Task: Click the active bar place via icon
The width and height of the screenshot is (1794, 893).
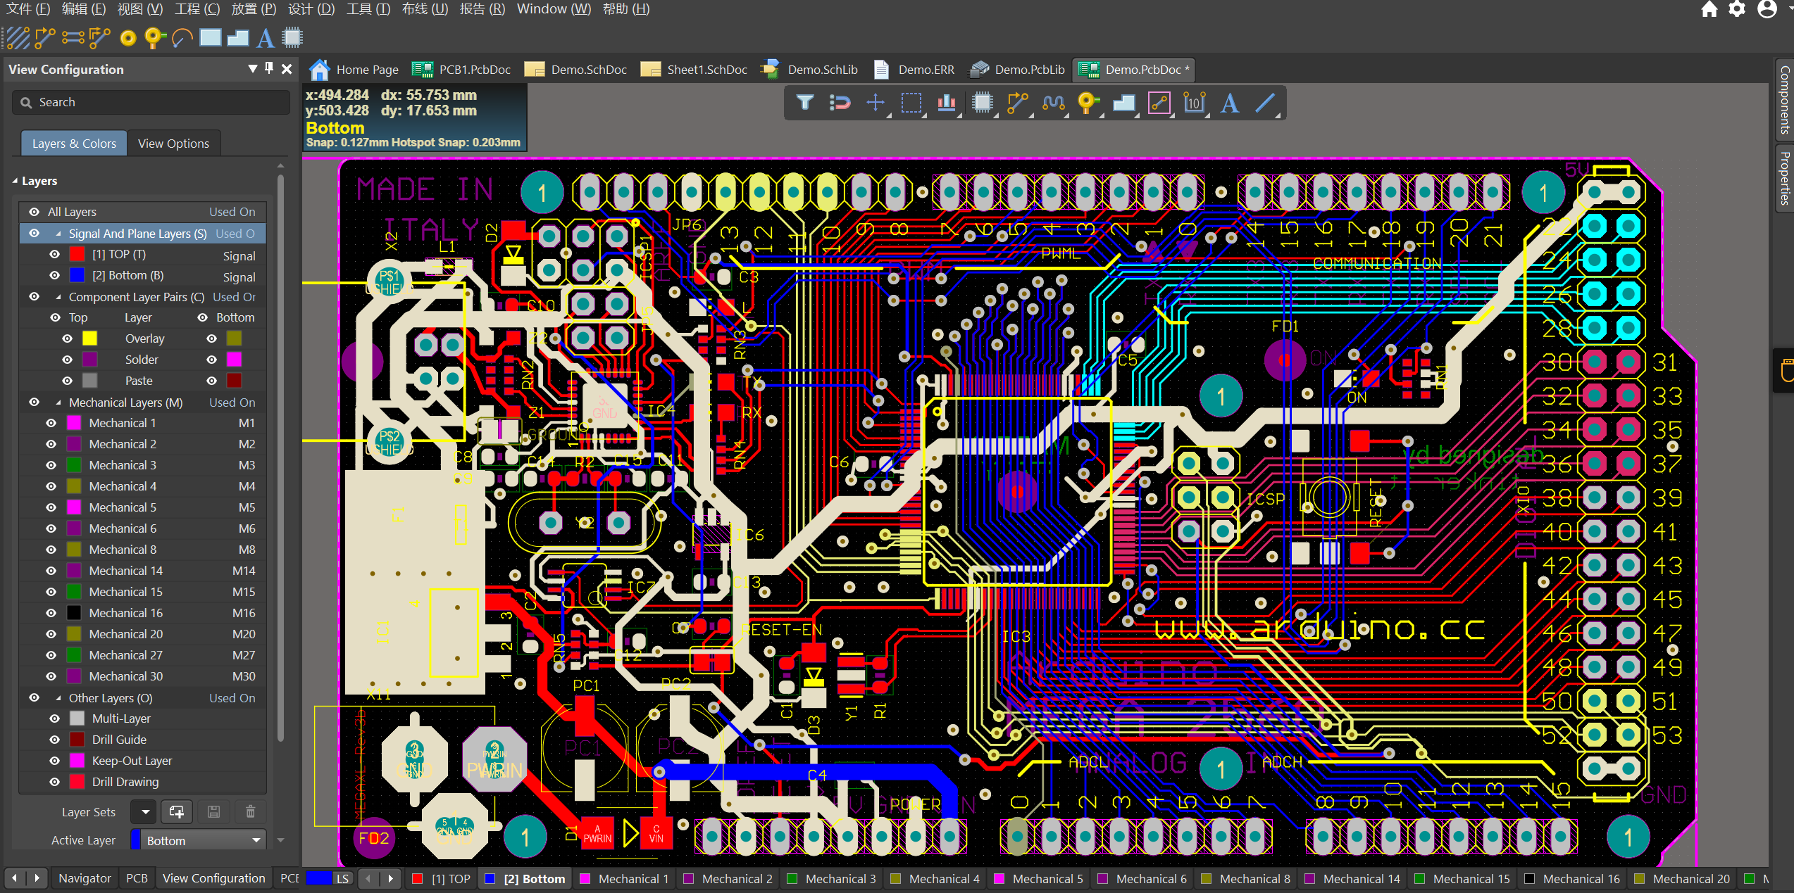Action: pyautogui.click(x=1088, y=103)
